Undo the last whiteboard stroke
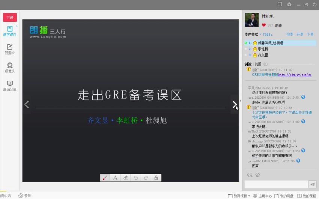This screenshot has height=199, width=319. 136,178
